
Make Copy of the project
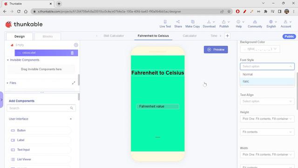click(192, 24)
